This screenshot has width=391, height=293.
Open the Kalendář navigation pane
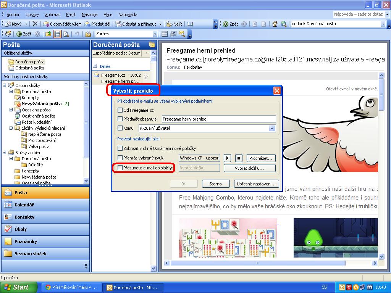click(x=45, y=205)
